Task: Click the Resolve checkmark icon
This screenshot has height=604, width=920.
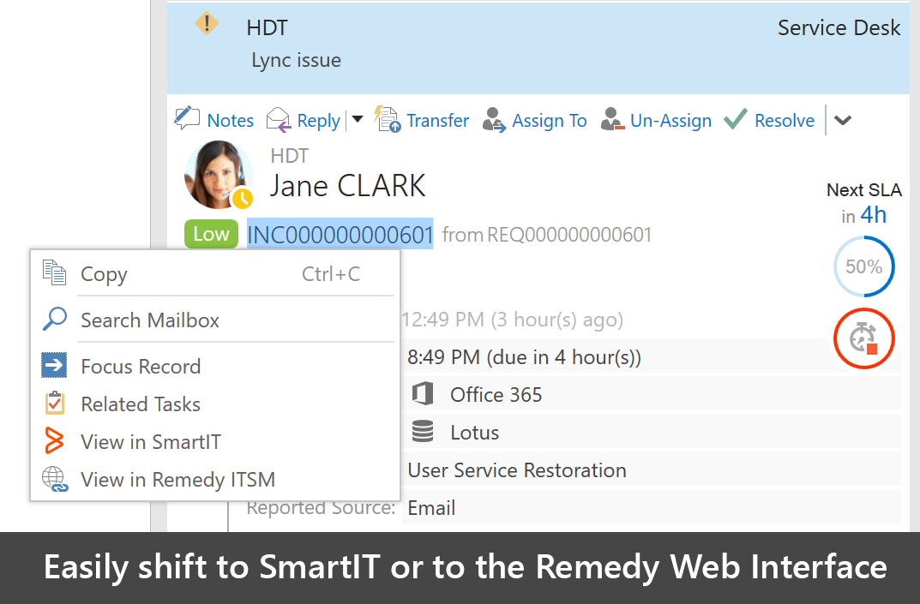Action: [x=736, y=120]
